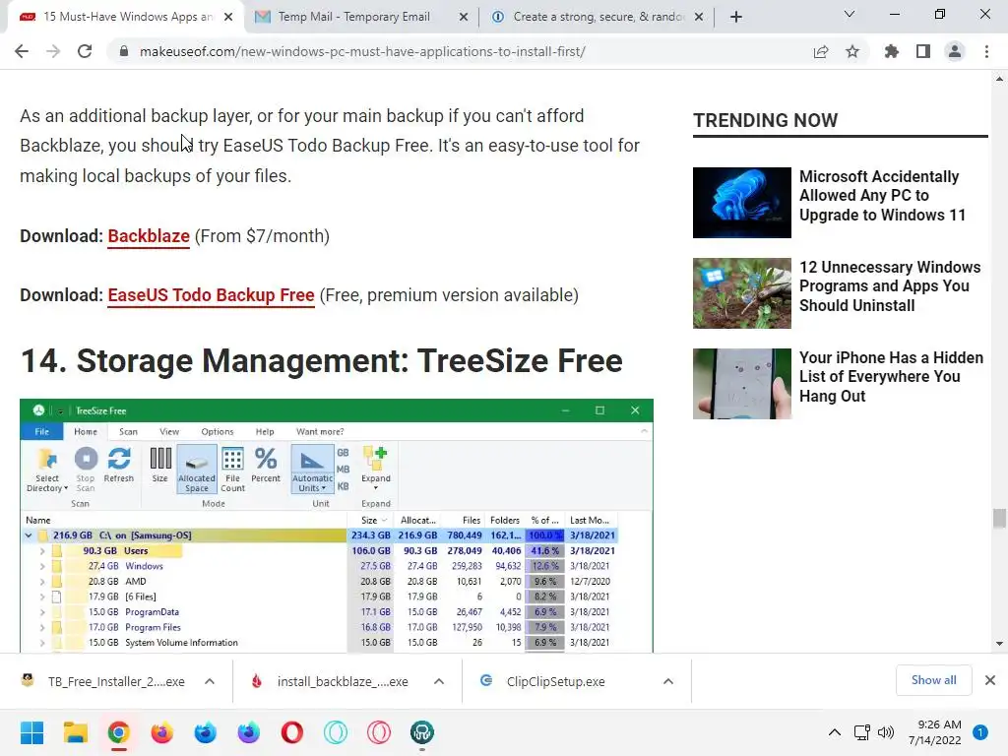The width and height of the screenshot is (1008, 756).
Task: Open the Windows Start menu
Action: coord(32,732)
